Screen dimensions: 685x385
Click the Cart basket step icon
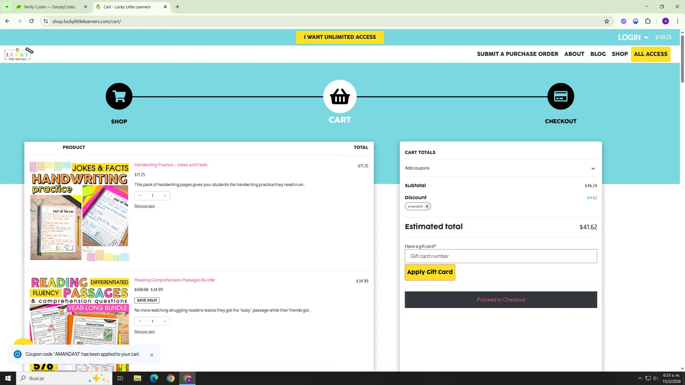coord(340,96)
